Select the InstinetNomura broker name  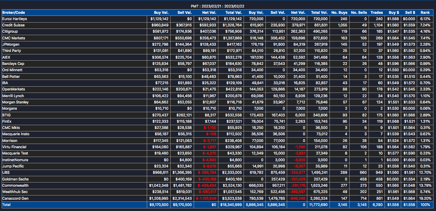15,160
